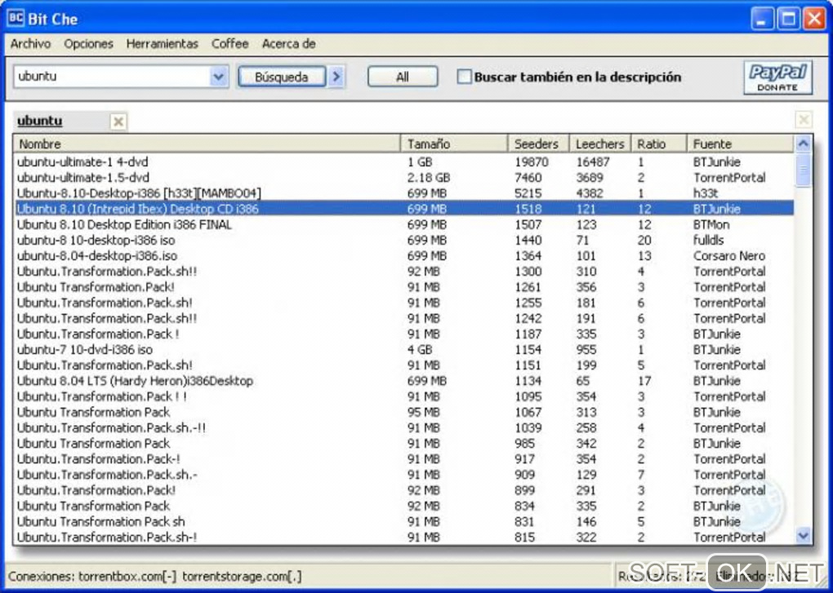Select row 'ubuntu-8 10-desktop-i386 iso'
Image resolution: width=833 pixels, height=593 pixels.
[404, 241]
